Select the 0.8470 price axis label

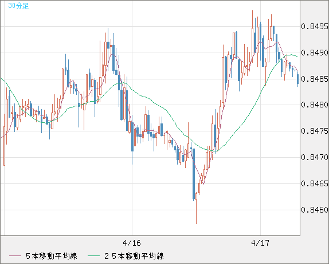click(x=315, y=157)
